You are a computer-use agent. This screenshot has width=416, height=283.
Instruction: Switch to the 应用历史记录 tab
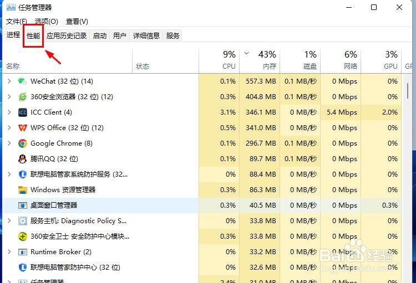67,35
